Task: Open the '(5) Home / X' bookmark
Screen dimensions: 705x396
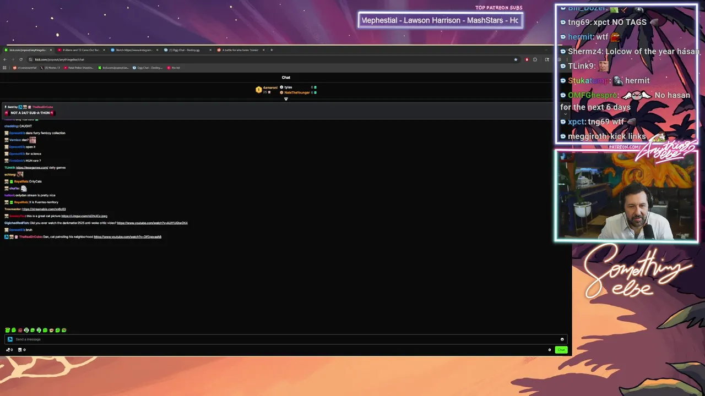Action: pos(50,68)
